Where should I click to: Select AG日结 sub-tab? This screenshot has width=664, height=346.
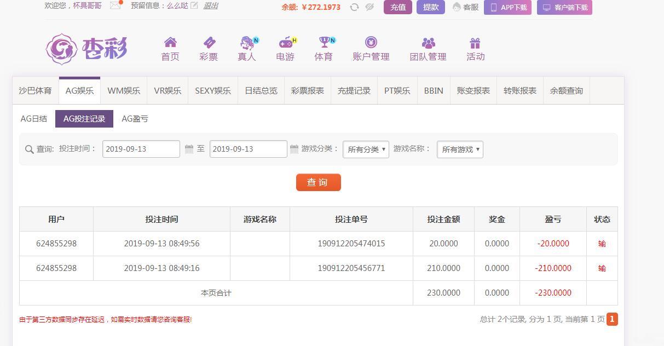[x=34, y=119]
